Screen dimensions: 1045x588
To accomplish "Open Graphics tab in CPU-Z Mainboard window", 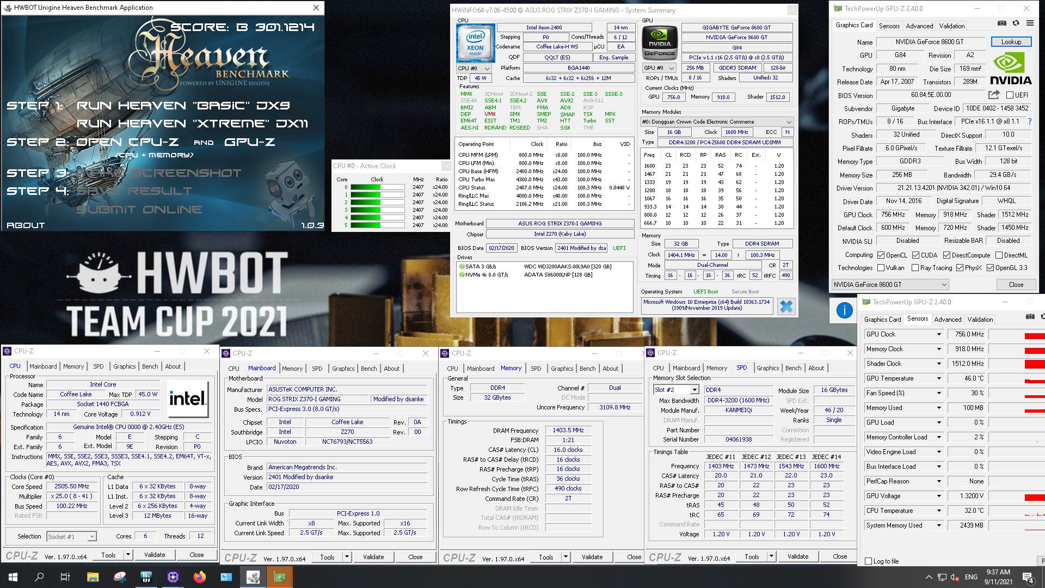I will pos(343,369).
